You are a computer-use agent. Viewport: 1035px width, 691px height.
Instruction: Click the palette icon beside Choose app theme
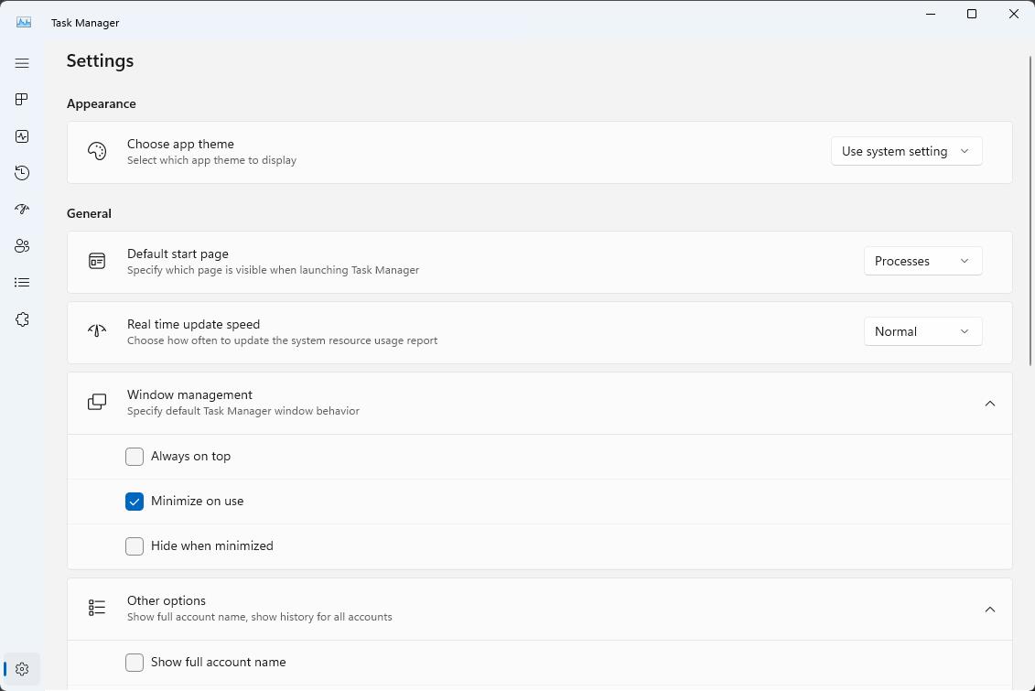pos(97,152)
